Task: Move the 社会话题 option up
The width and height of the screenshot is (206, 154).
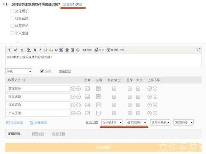Action: [150, 97]
